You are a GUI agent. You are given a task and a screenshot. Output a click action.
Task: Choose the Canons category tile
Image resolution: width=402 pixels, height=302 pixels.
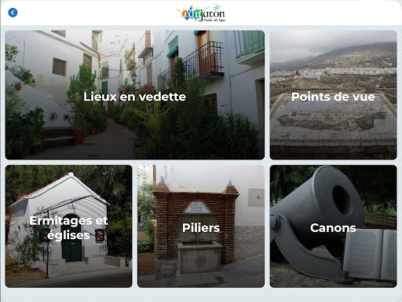(333, 226)
